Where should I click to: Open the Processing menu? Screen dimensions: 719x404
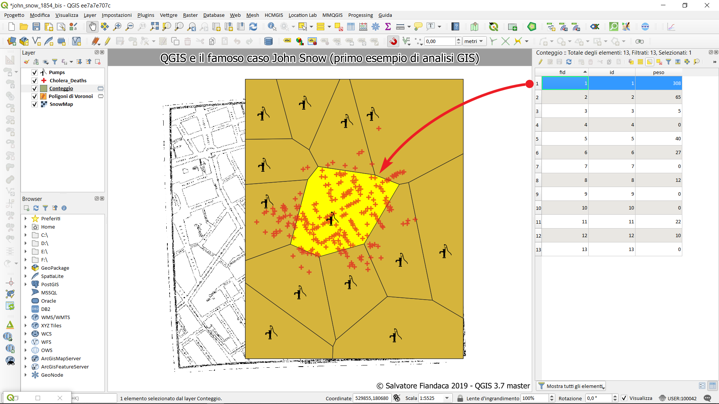pos(360,15)
